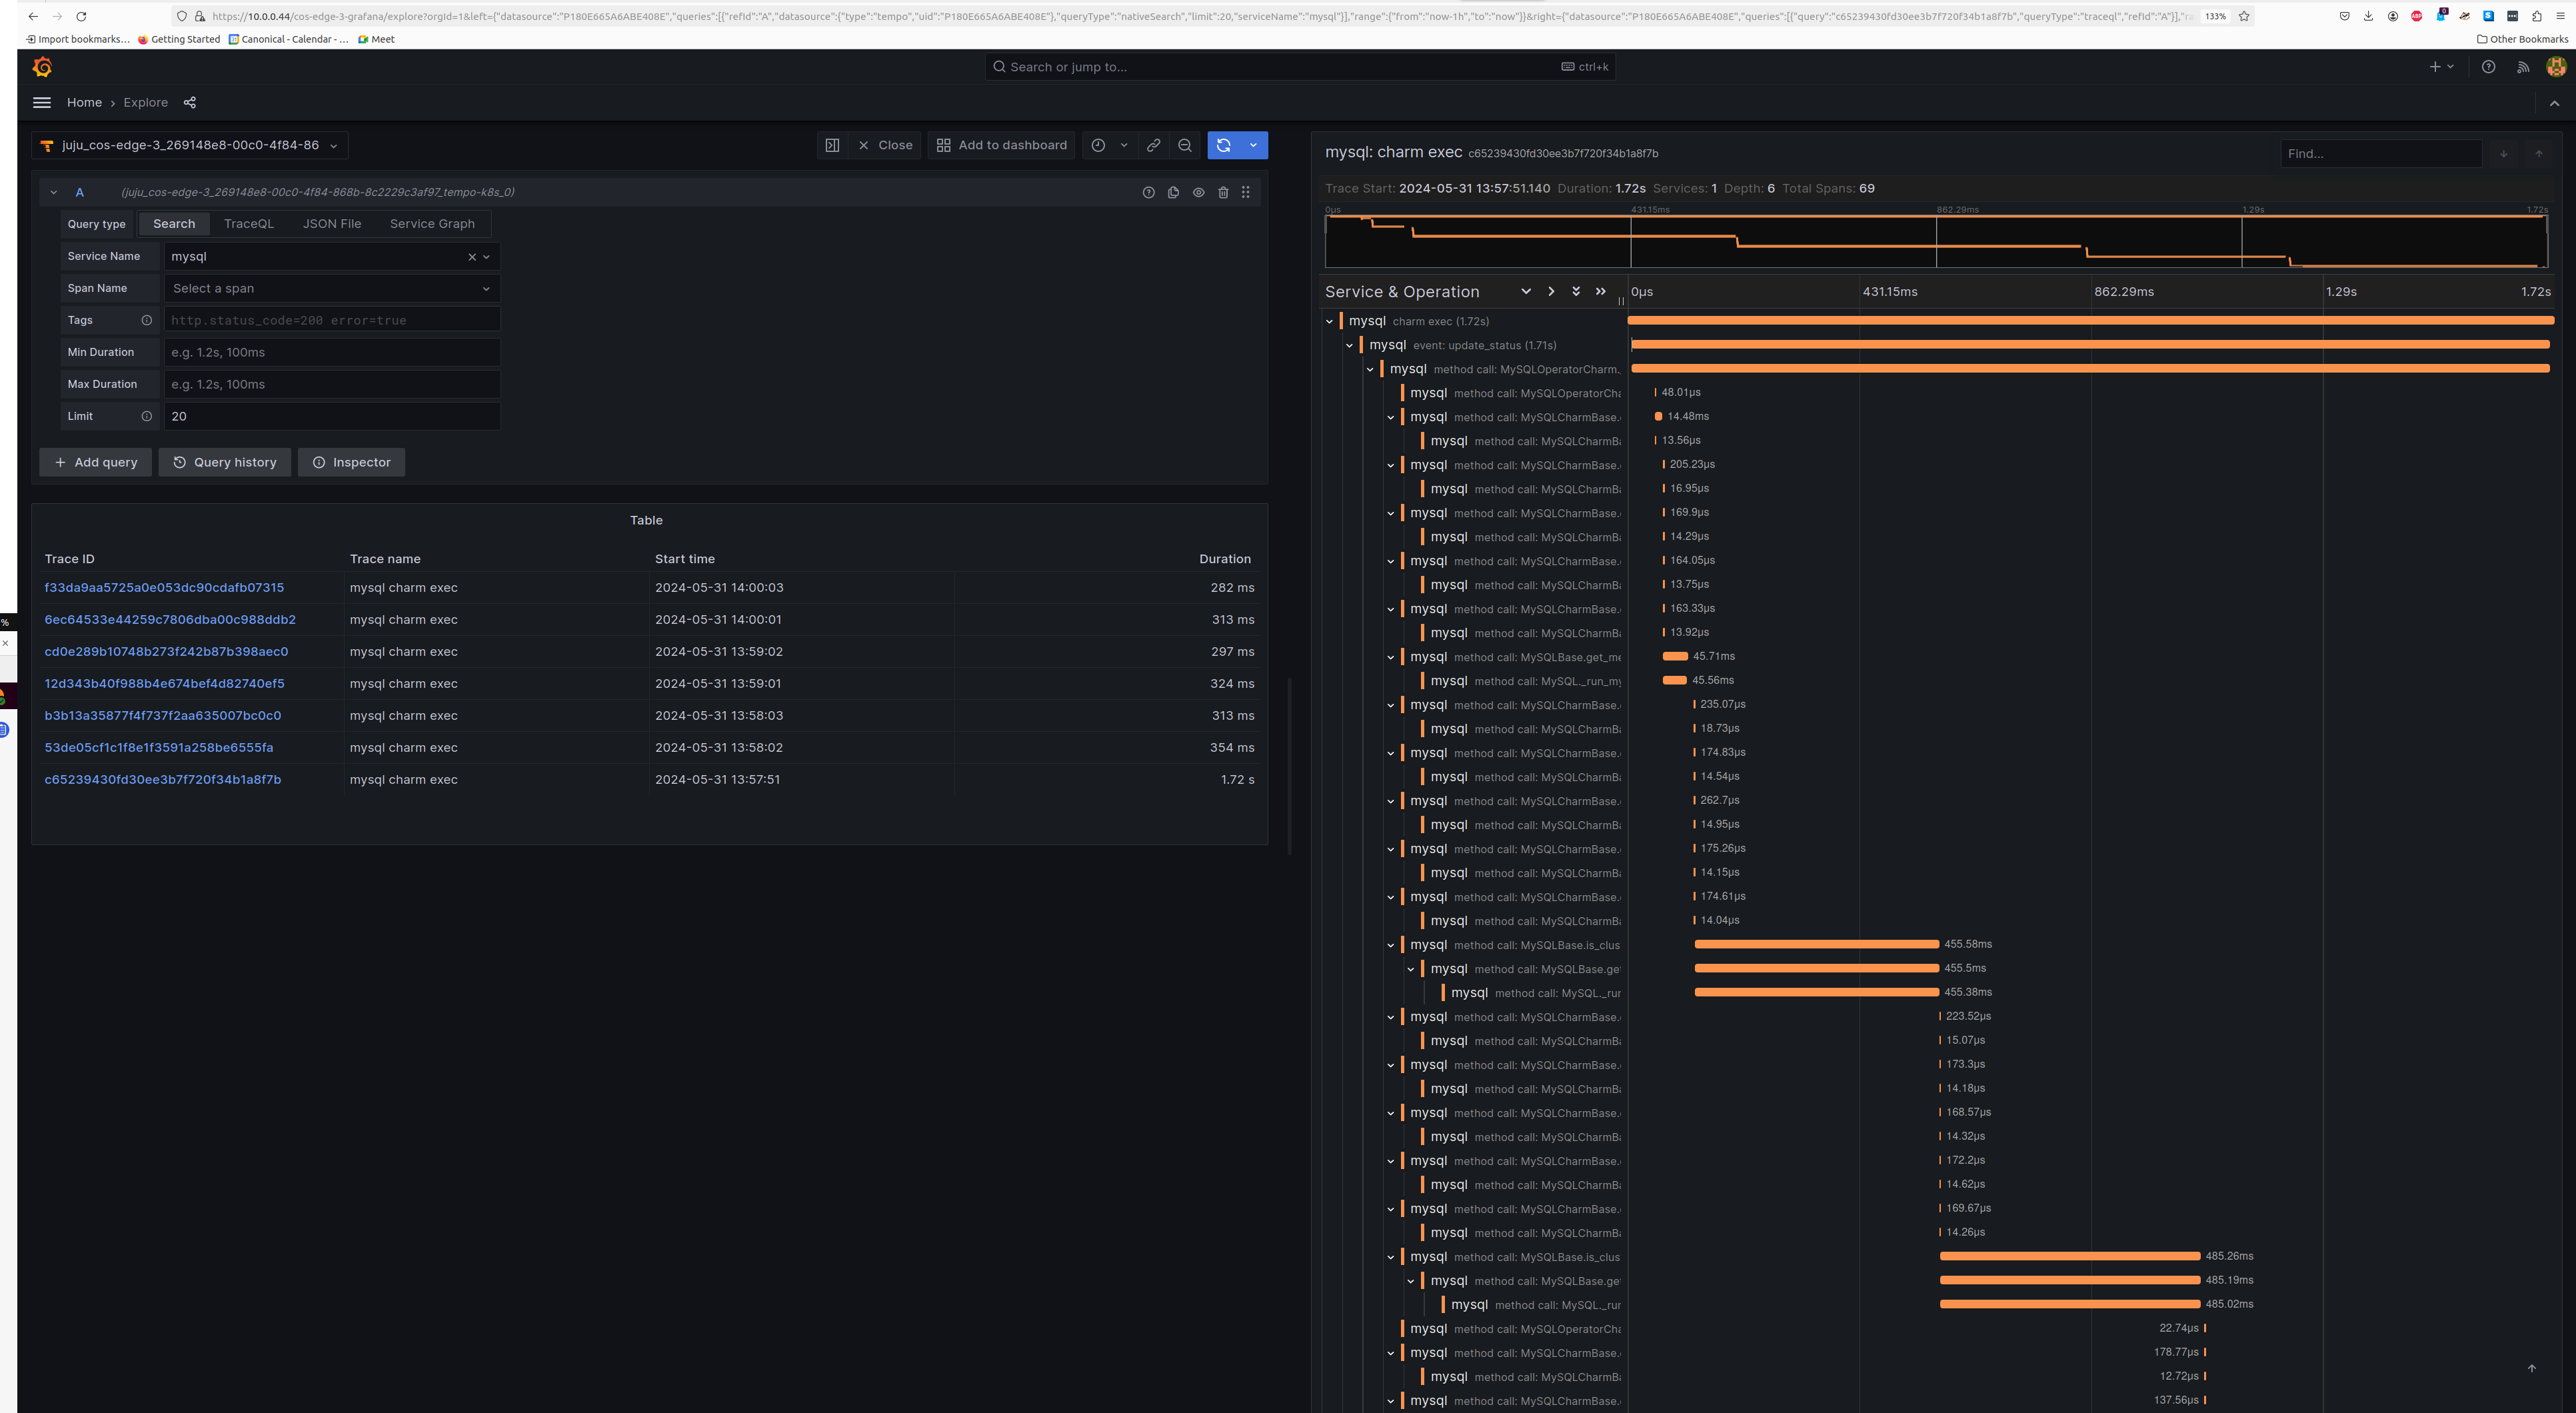Remove query A with the trash icon
This screenshot has height=1413, width=2576.
(x=1224, y=192)
